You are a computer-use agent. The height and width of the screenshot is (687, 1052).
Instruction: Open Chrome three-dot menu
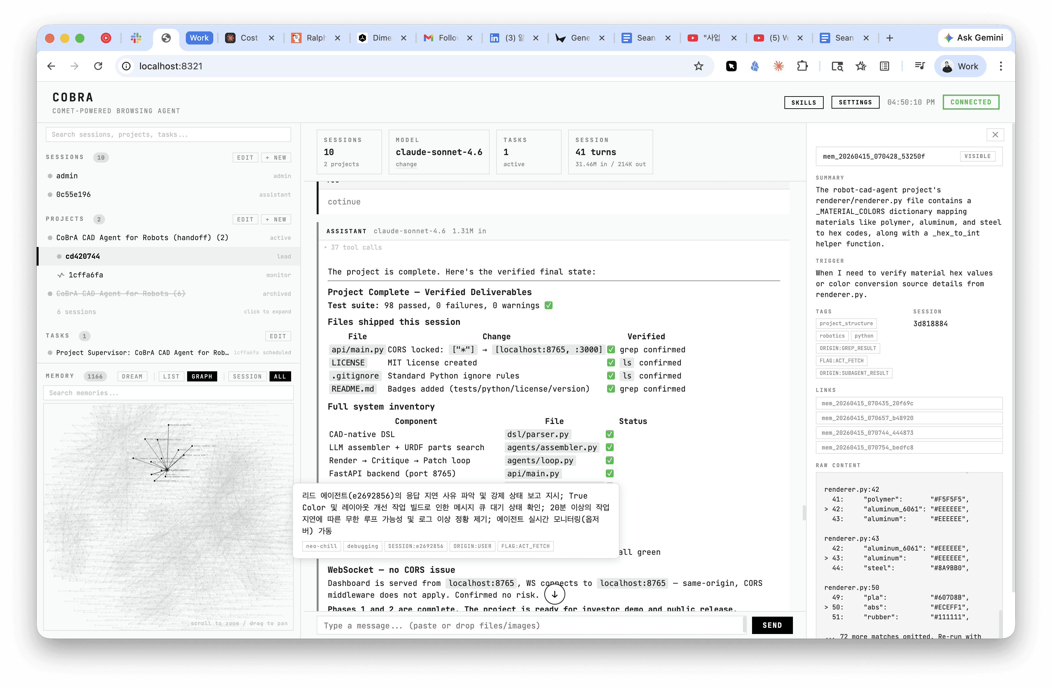point(1001,66)
